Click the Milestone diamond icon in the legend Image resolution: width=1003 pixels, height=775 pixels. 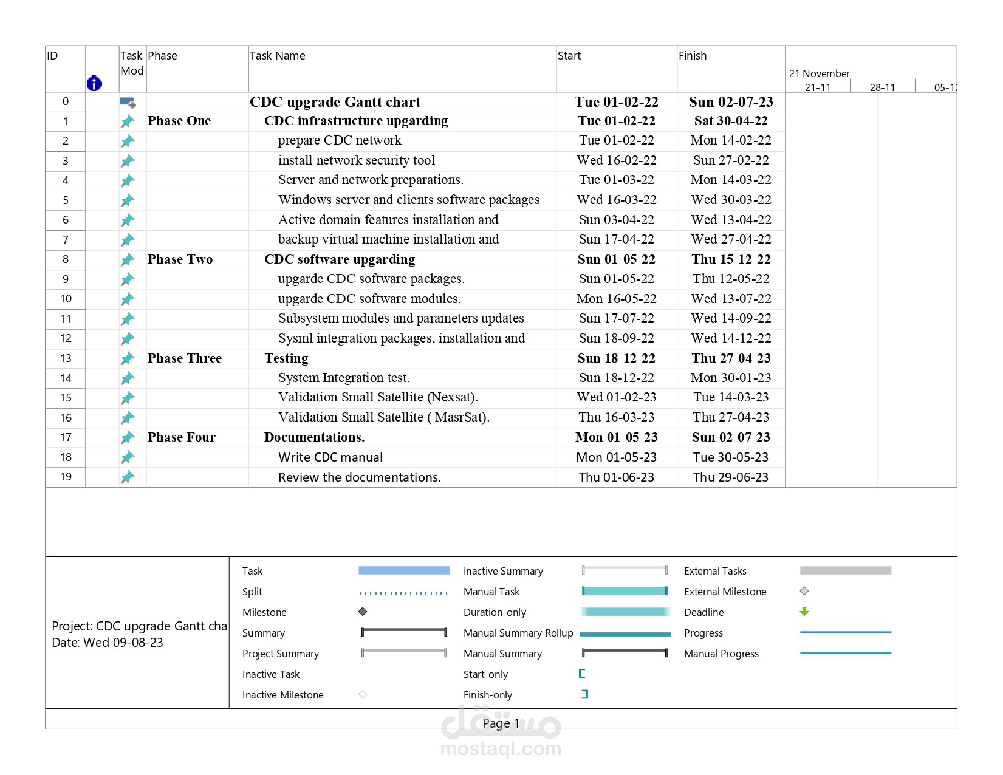coord(363,612)
